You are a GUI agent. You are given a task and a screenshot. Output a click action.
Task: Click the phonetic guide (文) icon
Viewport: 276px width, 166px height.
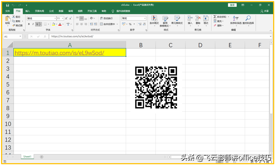68,24
